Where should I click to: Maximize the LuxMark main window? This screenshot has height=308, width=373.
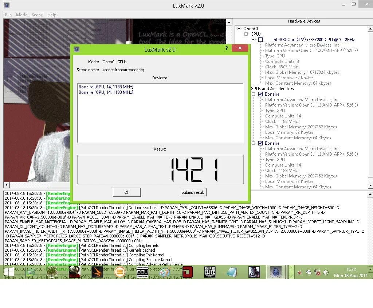[x=353, y=4]
